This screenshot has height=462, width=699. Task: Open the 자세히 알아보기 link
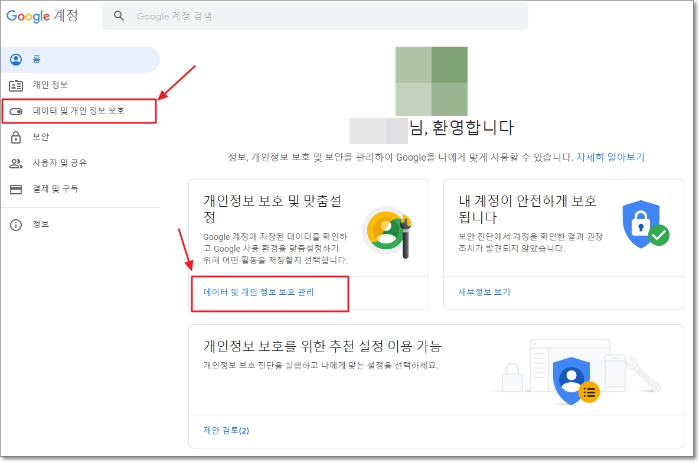click(610, 157)
